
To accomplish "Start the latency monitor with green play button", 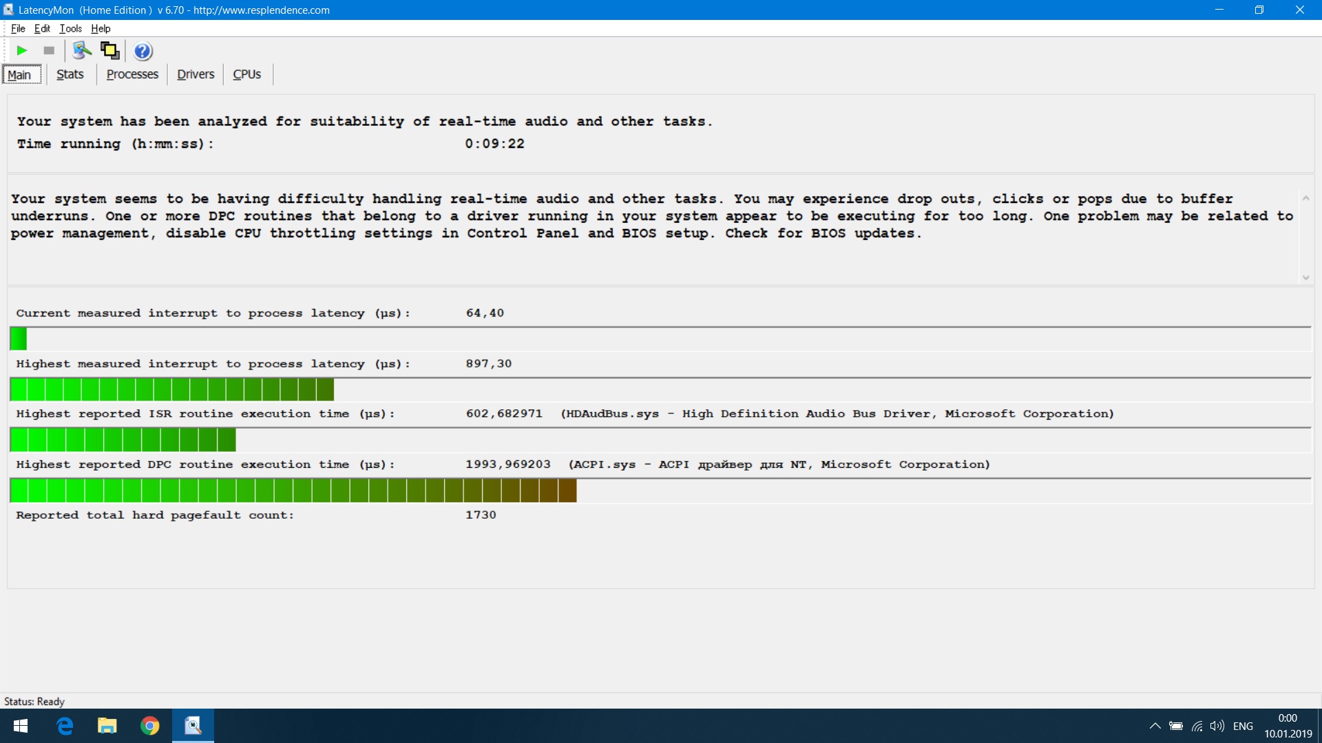I will point(22,50).
